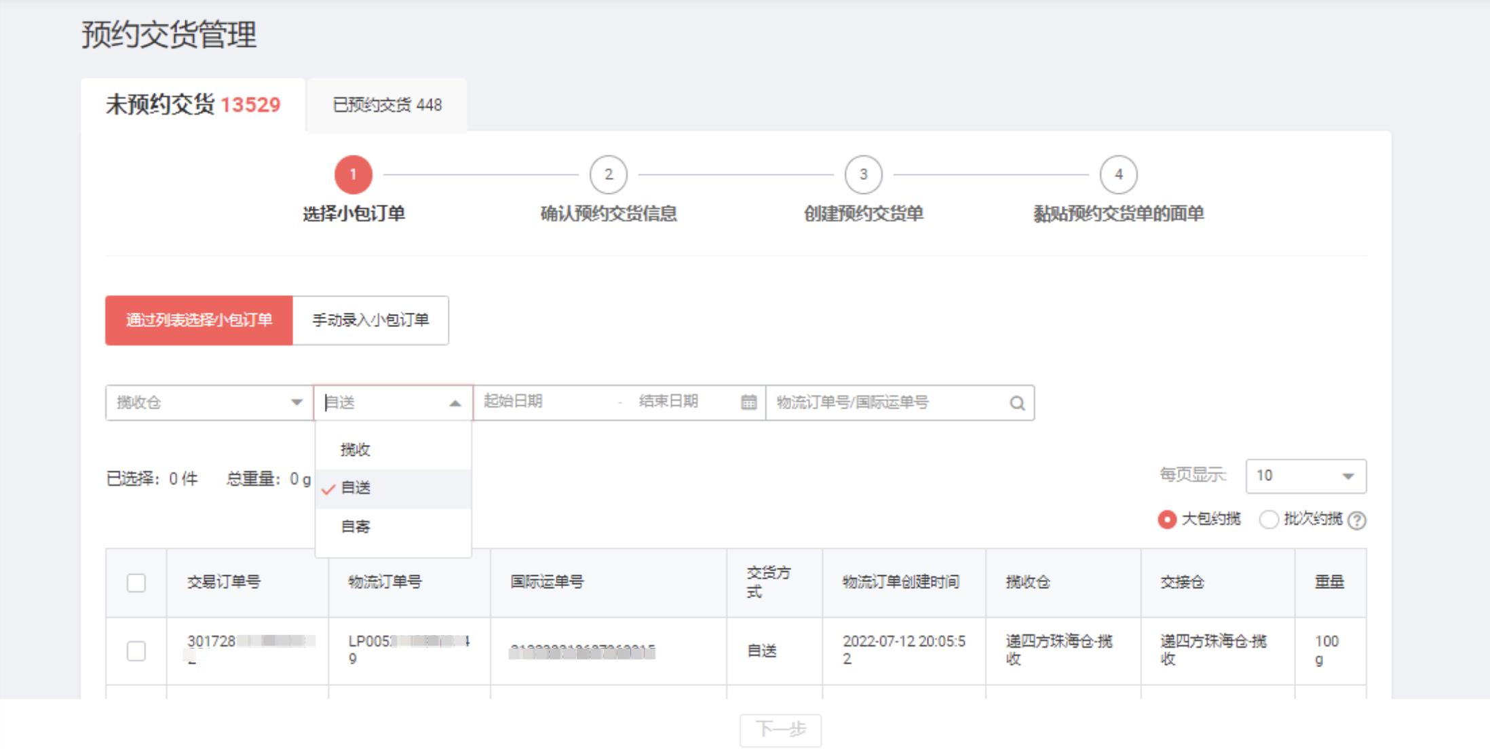Screen dimensions: 1490x749
Task: Open the 揽收仓 dropdown
Action: (207, 402)
